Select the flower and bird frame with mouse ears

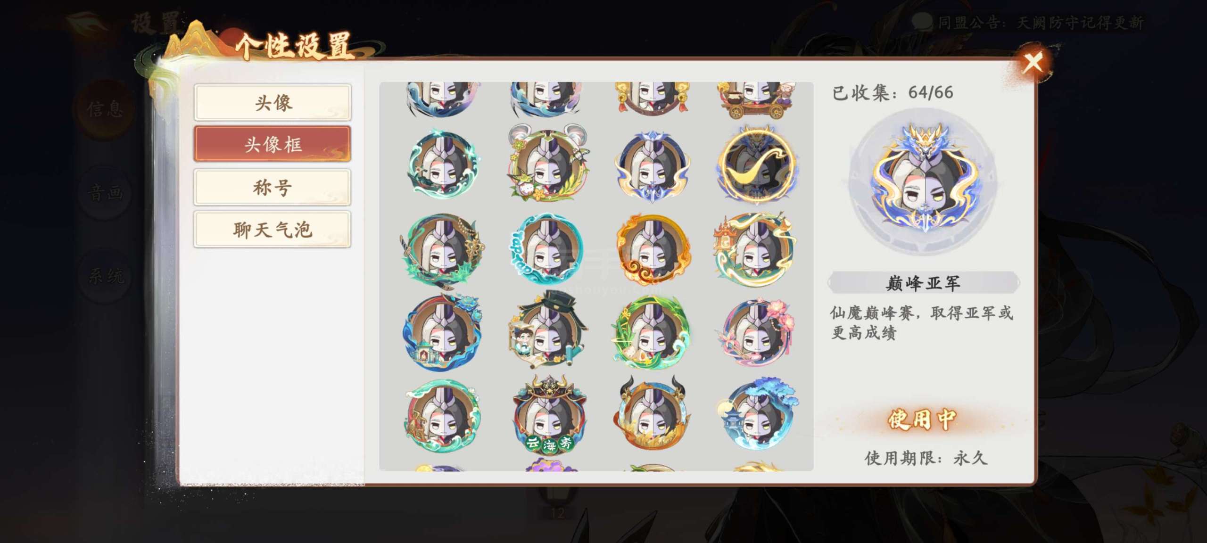tap(548, 164)
